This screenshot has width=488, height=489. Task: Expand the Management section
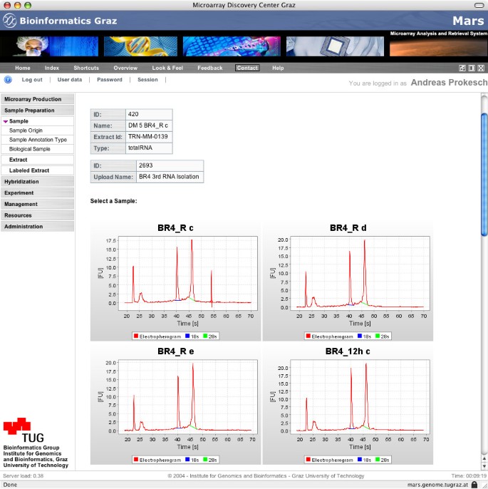pyautogui.click(x=37, y=204)
